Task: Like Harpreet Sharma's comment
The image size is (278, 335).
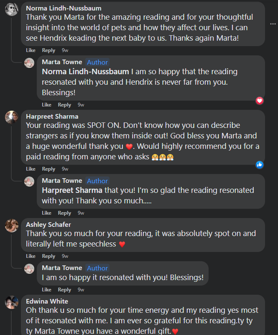Action: pyautogui.click(x=31, y=169)
